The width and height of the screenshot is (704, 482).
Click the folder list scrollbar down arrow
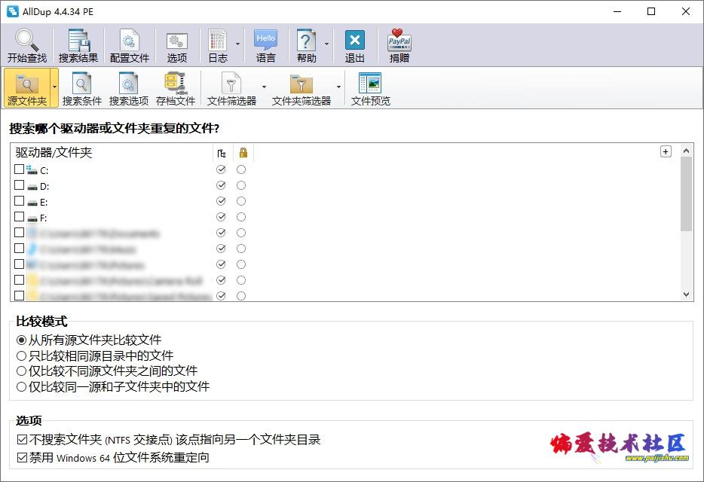pyautogui.click(x=686, y=294)
